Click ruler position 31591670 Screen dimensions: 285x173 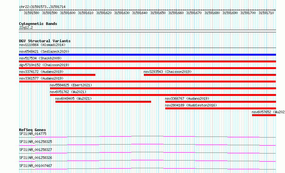[194, 13]
